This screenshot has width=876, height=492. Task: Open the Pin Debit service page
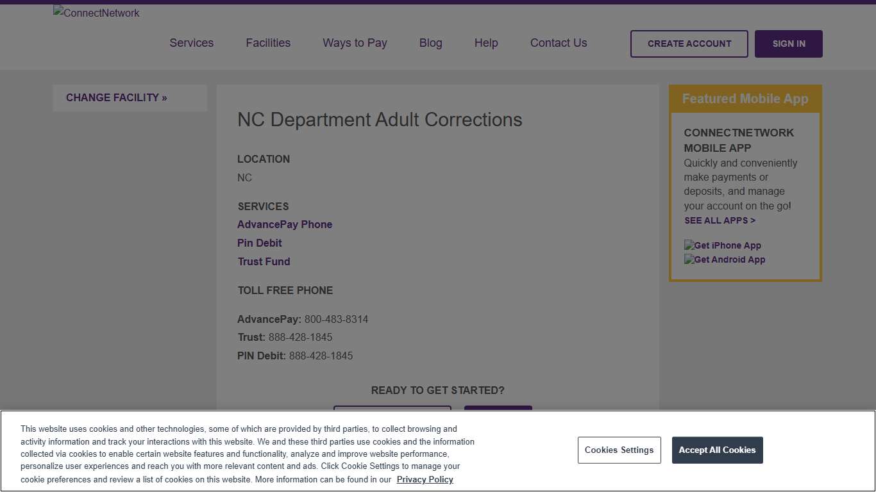[x=259, y=243]
